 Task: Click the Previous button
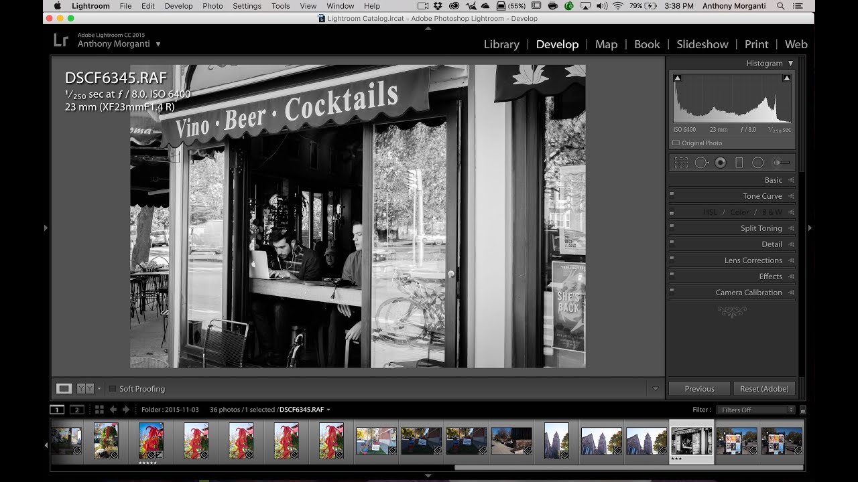699,388
